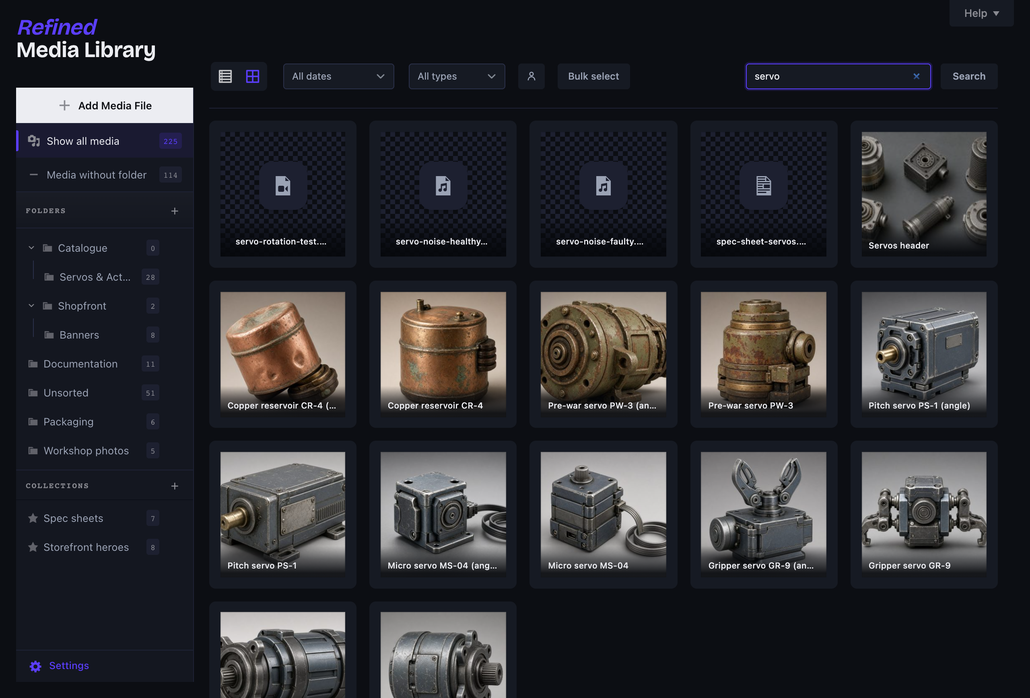Viewport: 1030px width, 698px height.
Task: Open servo-rotation-test video file
Action: tap(283, 194)
